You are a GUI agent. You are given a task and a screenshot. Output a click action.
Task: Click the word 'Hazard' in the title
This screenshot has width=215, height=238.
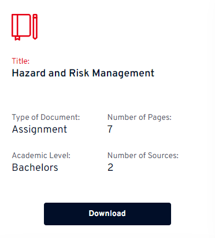28,73
